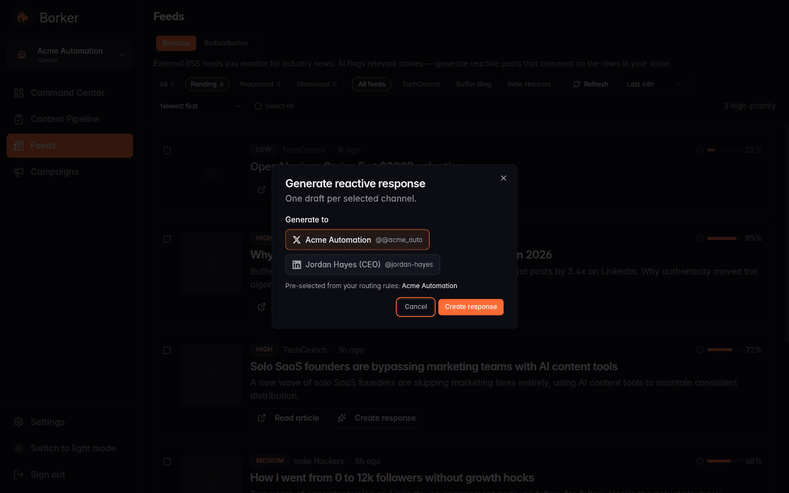The image size is (789, 493).
Task: Switch to light mode
Action: tap(70, 448)
